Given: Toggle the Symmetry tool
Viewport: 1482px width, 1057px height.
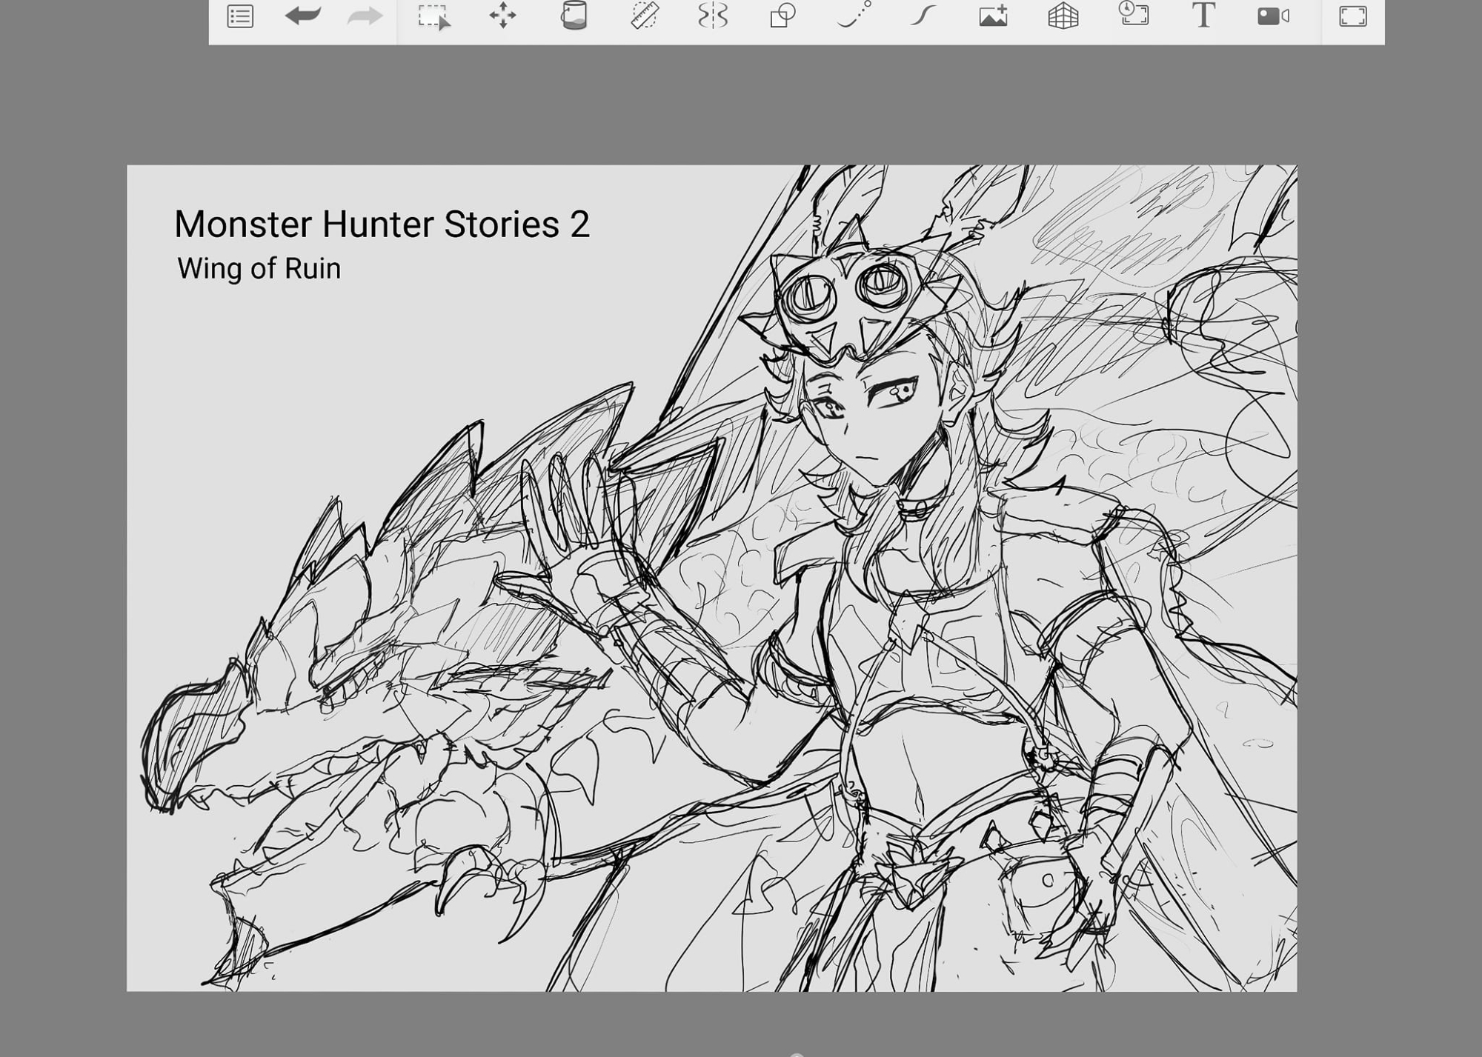Looking at the screenshot, I should click(x=713, y=16).
